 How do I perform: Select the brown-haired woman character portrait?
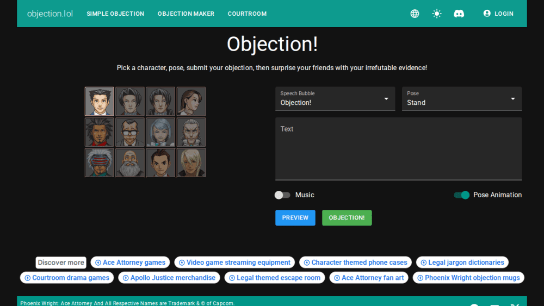click(191, 102)
